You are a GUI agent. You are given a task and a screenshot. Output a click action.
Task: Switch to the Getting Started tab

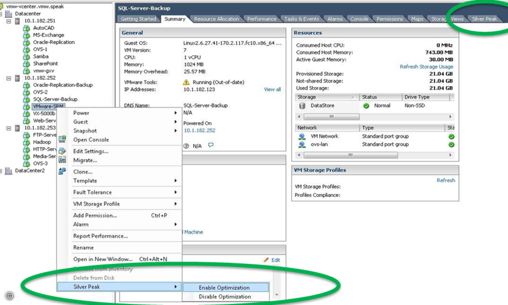(x=138, y=19)
